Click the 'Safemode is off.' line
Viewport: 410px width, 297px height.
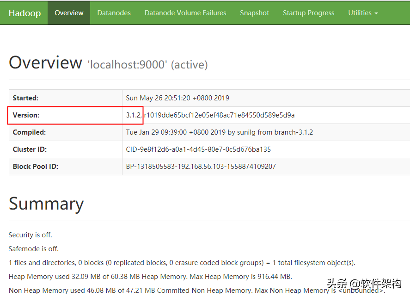[x=33, y=249]
